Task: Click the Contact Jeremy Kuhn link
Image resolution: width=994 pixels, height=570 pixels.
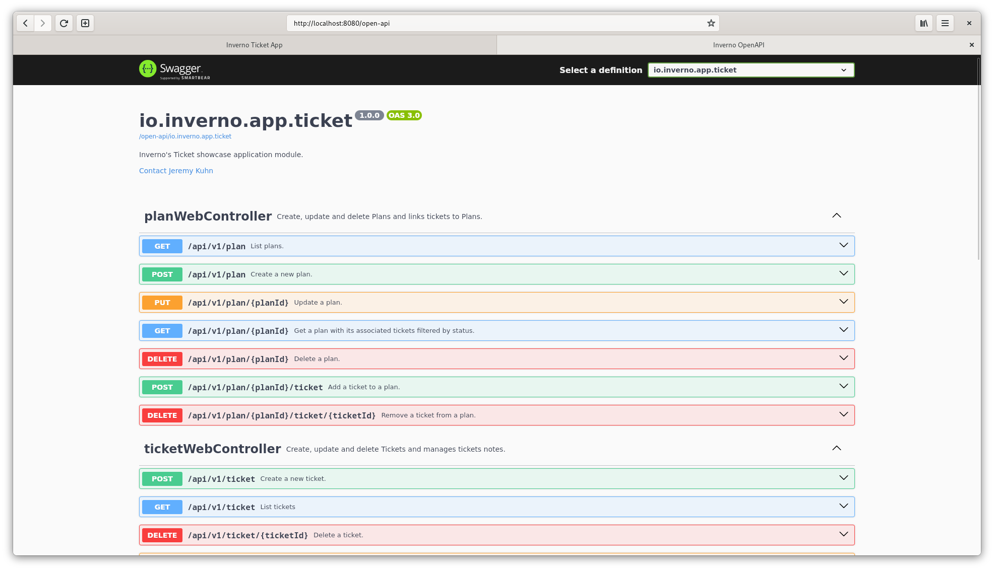Action: point(176,171)
